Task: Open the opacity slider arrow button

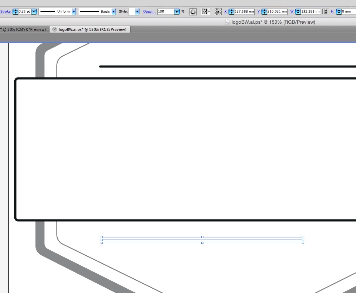Action: click(177, 11)
